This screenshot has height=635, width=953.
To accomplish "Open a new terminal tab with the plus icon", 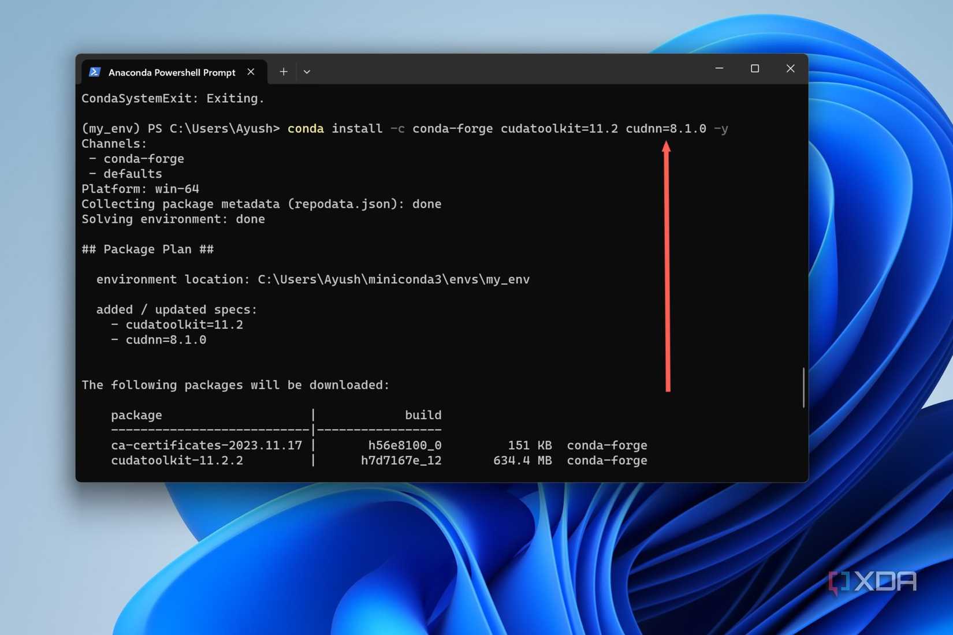I will click(284, 72).
